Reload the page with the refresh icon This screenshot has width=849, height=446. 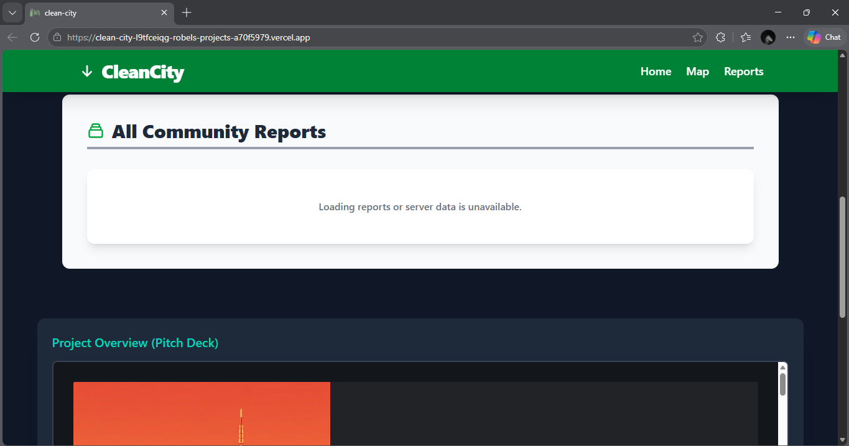pyautogui.click(x=35, y=37)
